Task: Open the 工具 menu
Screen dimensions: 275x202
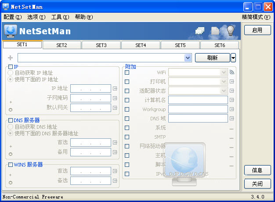Action: pyautogui.click(x=60, y=17)
